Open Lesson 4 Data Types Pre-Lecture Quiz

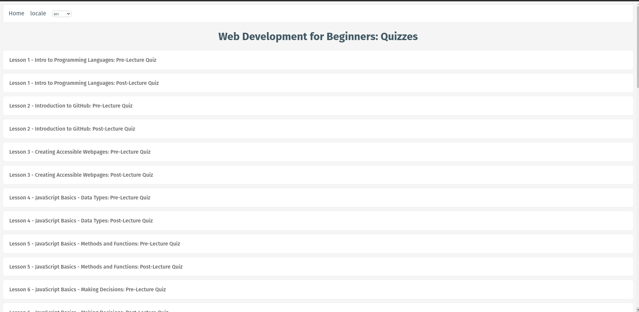(80, 197)
